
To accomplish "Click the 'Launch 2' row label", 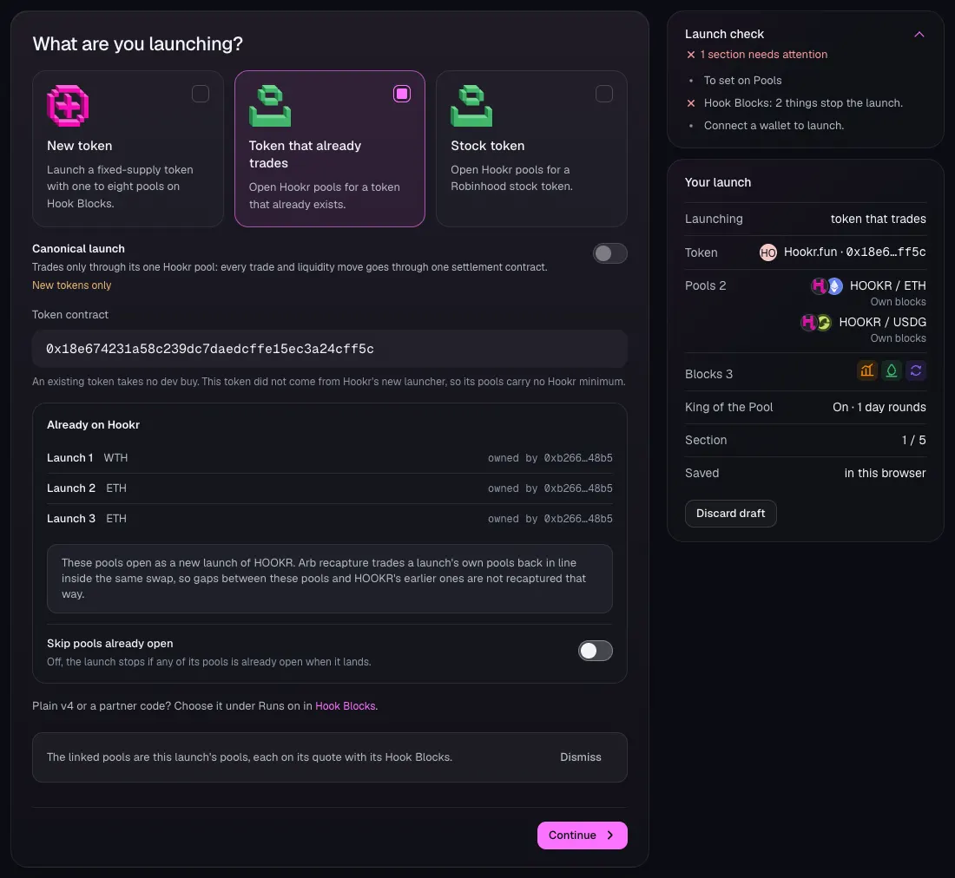I will point(71,488).
